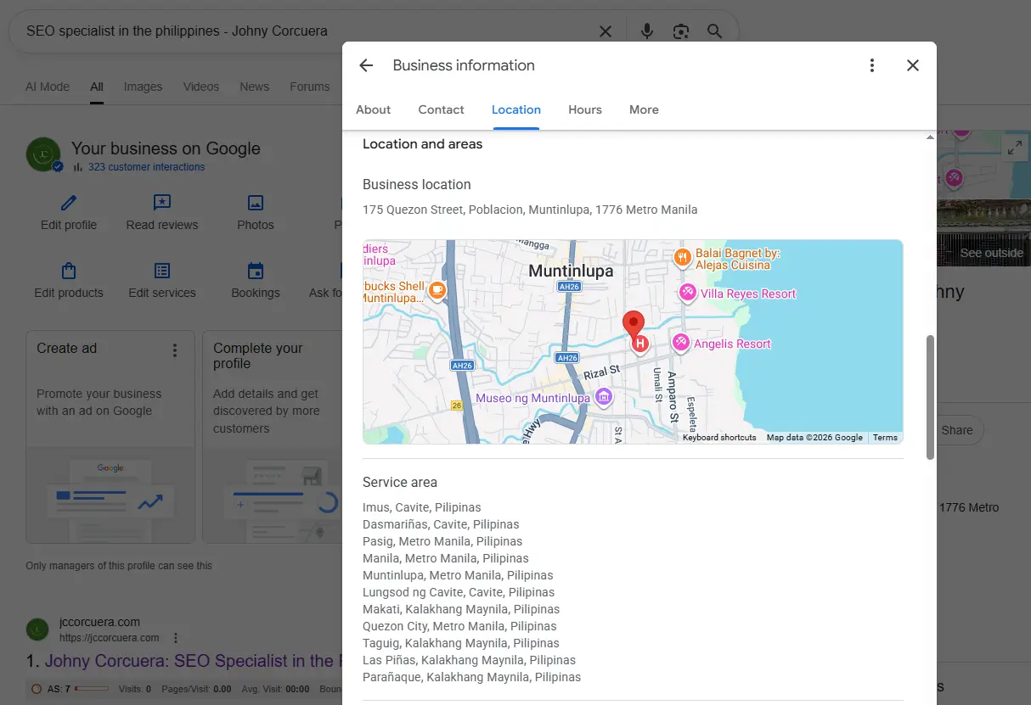The height and width of the screenshot is (705, 1031).
Task: Click the Edit profile pencil icon
Action: tap(69, 203)
